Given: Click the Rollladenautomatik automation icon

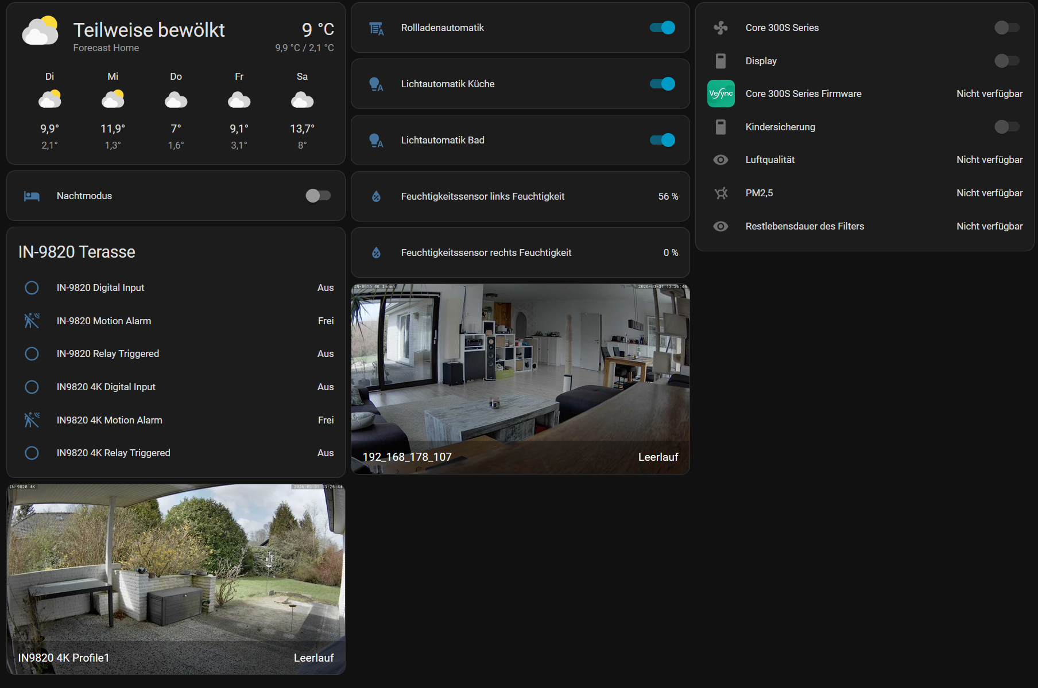Looking at the screenshot, I should 376,28.
